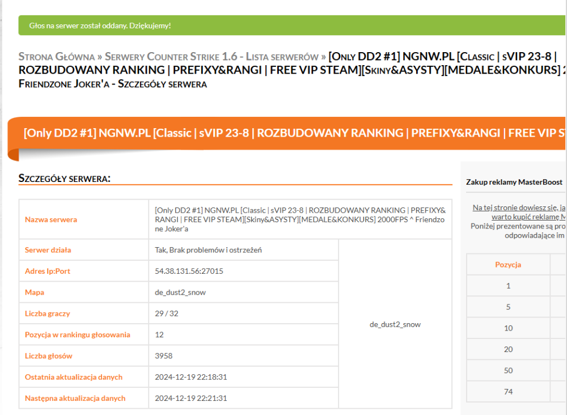
Task: Select the 'de_dust2_snow' value in the Mapa row
Action: [x=180, y=293]
